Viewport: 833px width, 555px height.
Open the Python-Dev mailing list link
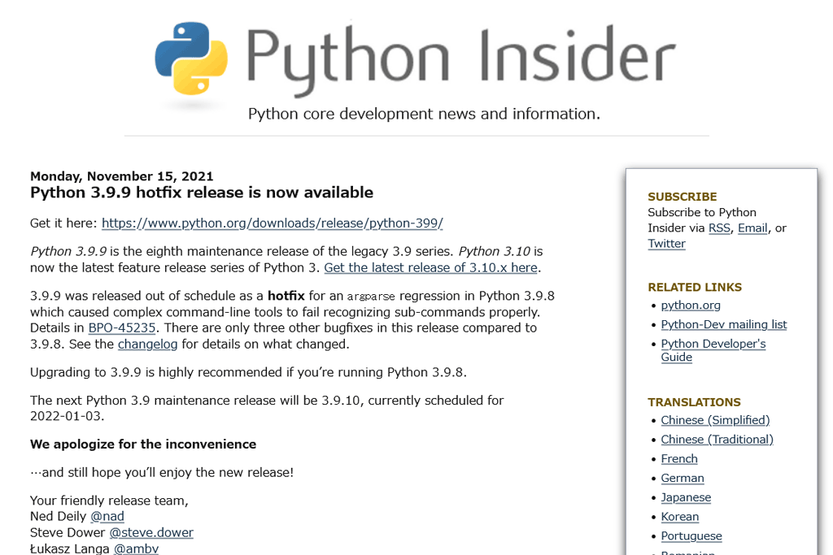point(724,324)
